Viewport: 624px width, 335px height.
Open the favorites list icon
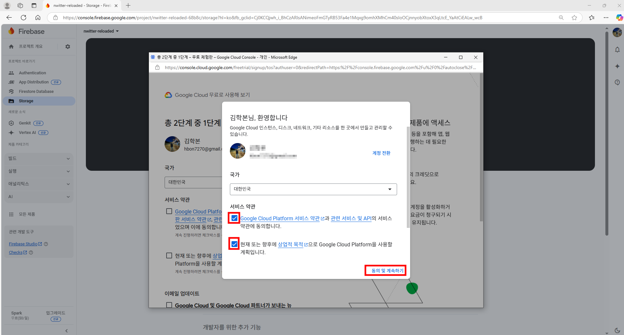tap(592, 18)
